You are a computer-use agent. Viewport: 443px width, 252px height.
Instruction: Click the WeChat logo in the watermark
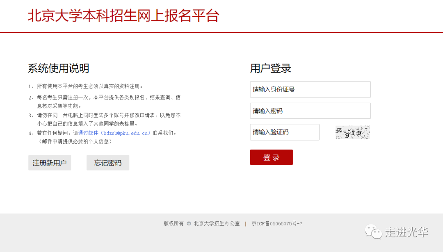click(x=374, y=232)
